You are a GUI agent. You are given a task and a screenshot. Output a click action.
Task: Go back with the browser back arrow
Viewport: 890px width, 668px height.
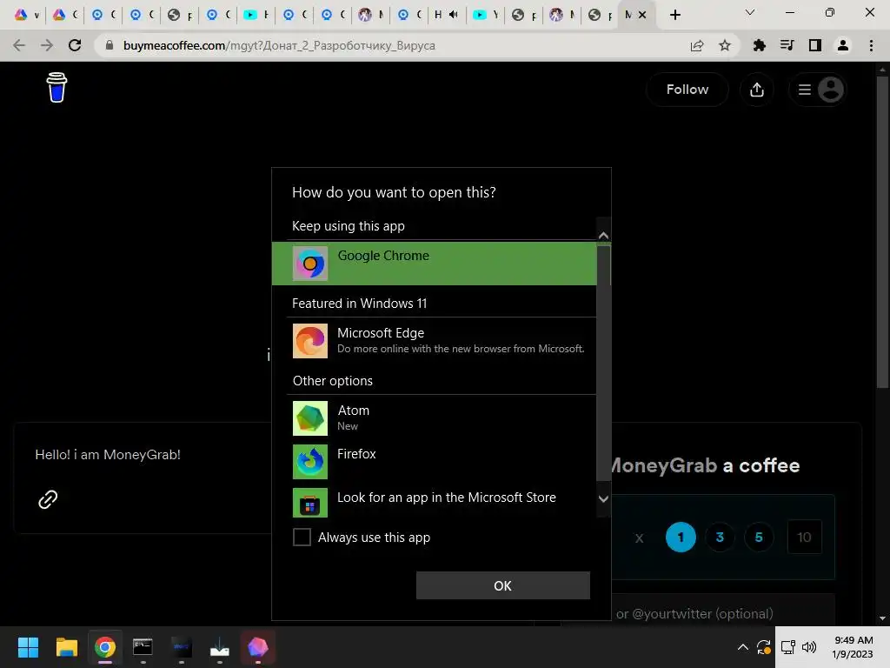click(19, 45)
